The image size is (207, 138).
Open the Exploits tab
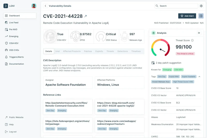click(x=99, y=51)
